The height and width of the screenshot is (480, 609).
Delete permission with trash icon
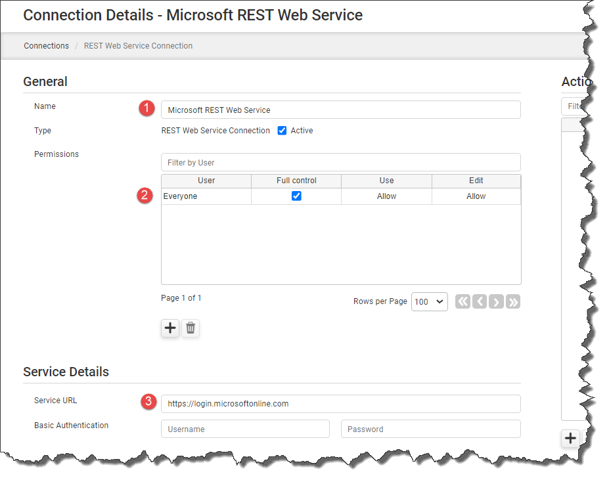pyautogui.click(x=191, y=328)
